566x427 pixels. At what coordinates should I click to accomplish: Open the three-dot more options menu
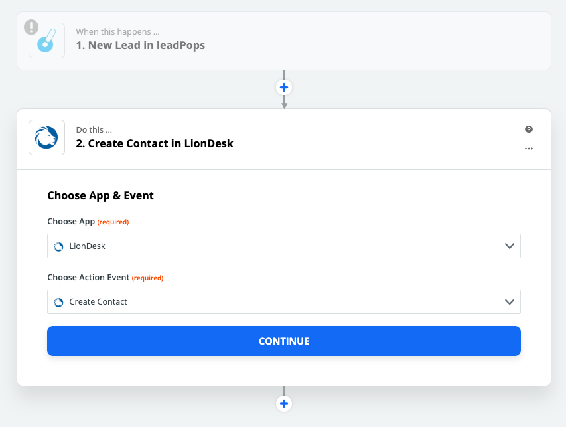click(529, 149)
